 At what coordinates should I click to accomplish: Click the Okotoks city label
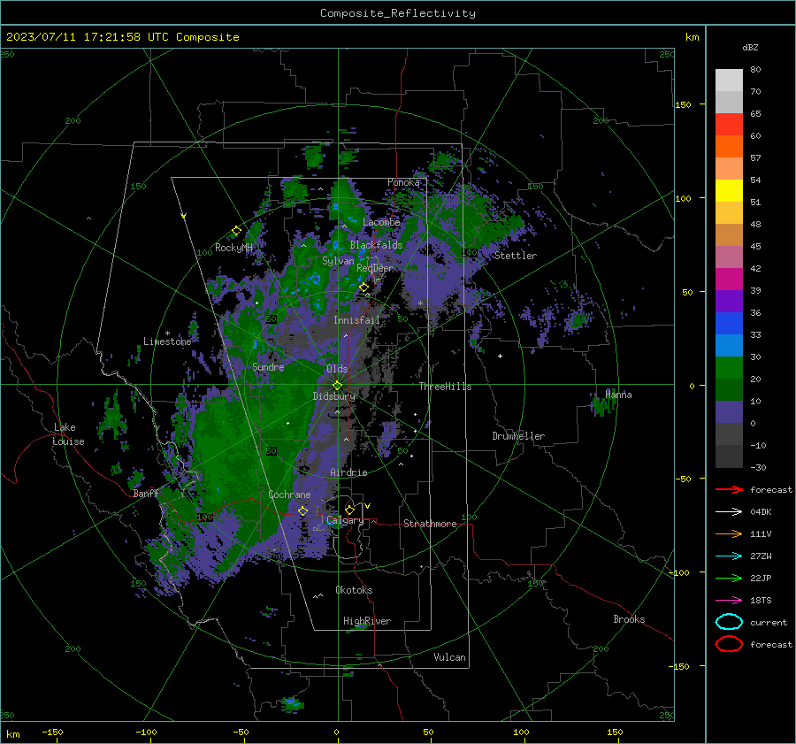[x=354, y=590]
